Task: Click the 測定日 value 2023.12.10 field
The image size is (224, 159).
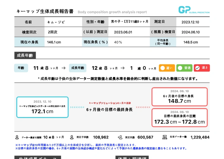Action: pyautogui.click(x=190, y=22)
